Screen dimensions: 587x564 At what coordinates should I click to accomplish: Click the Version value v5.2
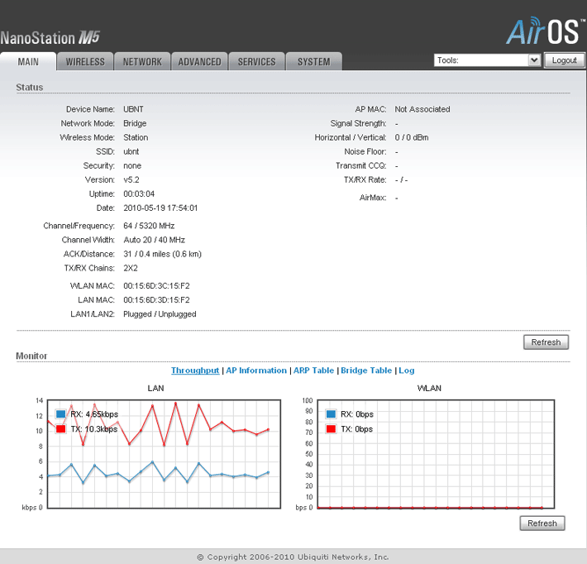[131, 179]
